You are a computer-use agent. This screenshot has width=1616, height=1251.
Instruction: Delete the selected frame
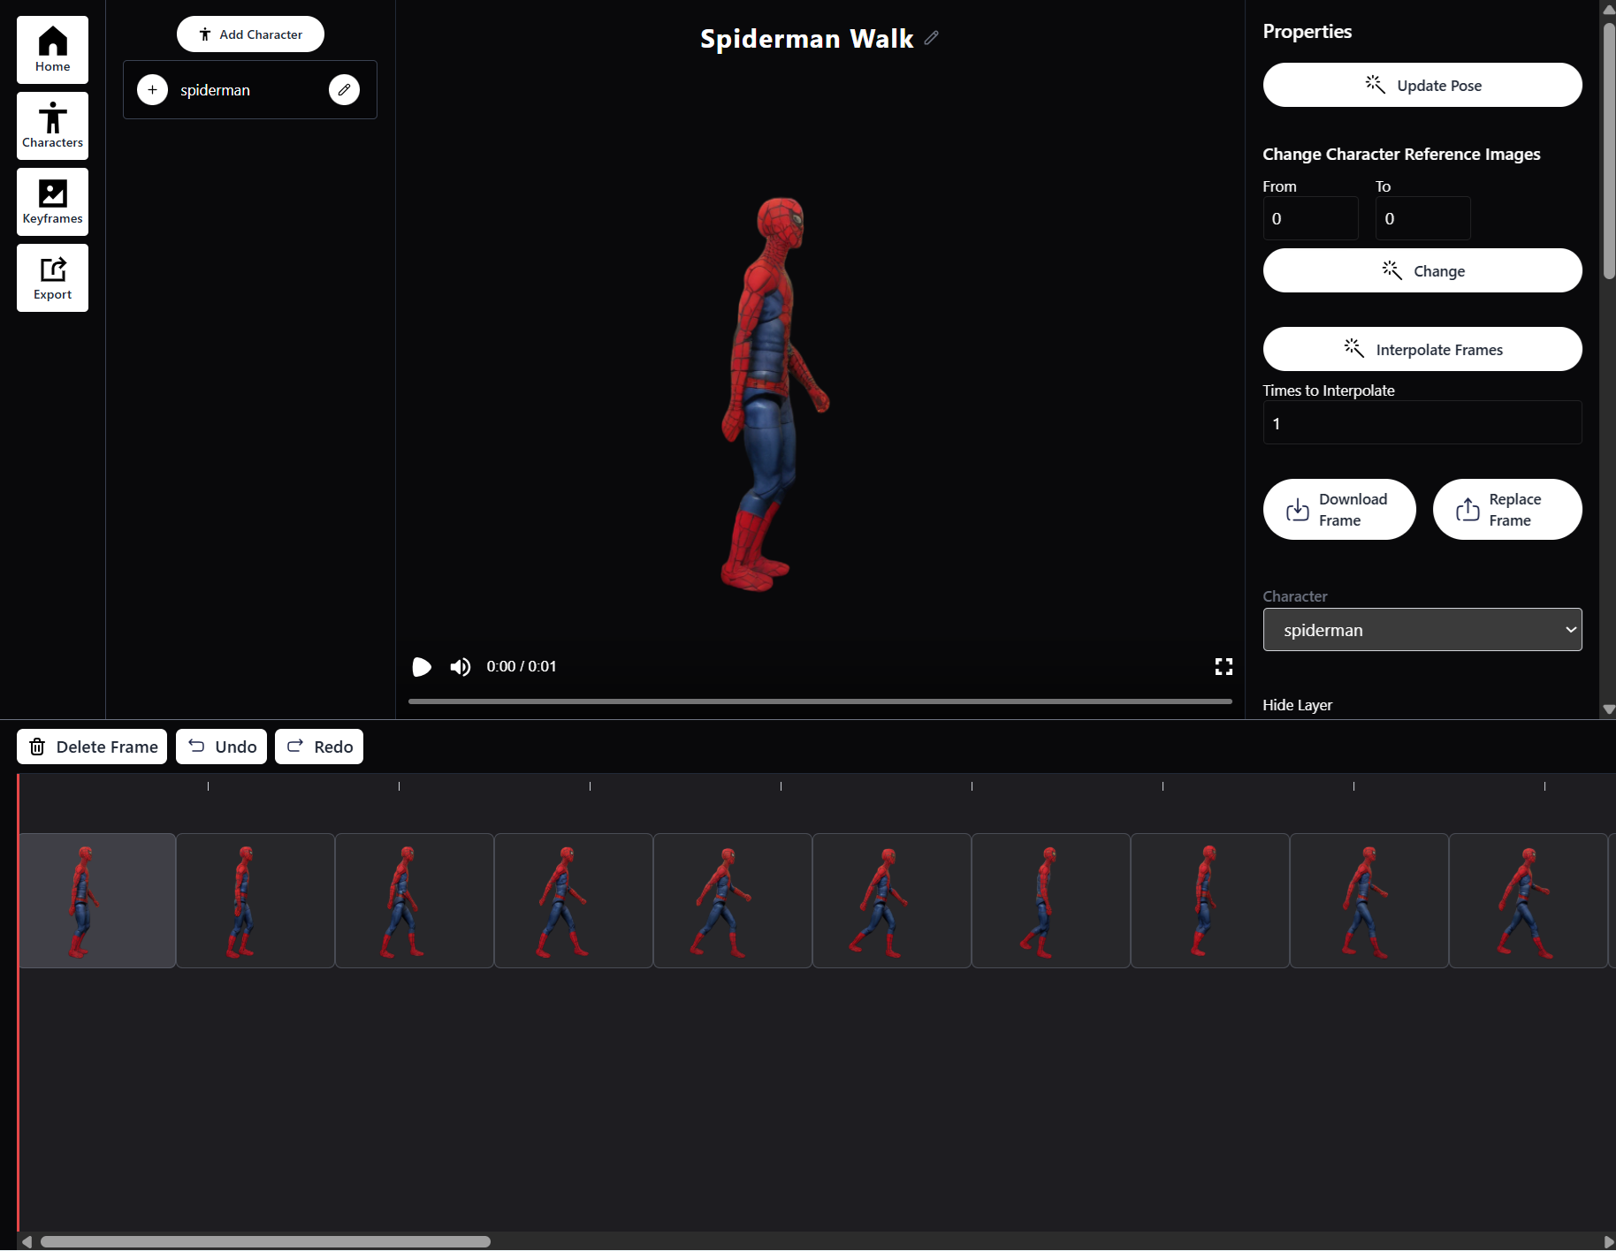[x=92, y=747]
